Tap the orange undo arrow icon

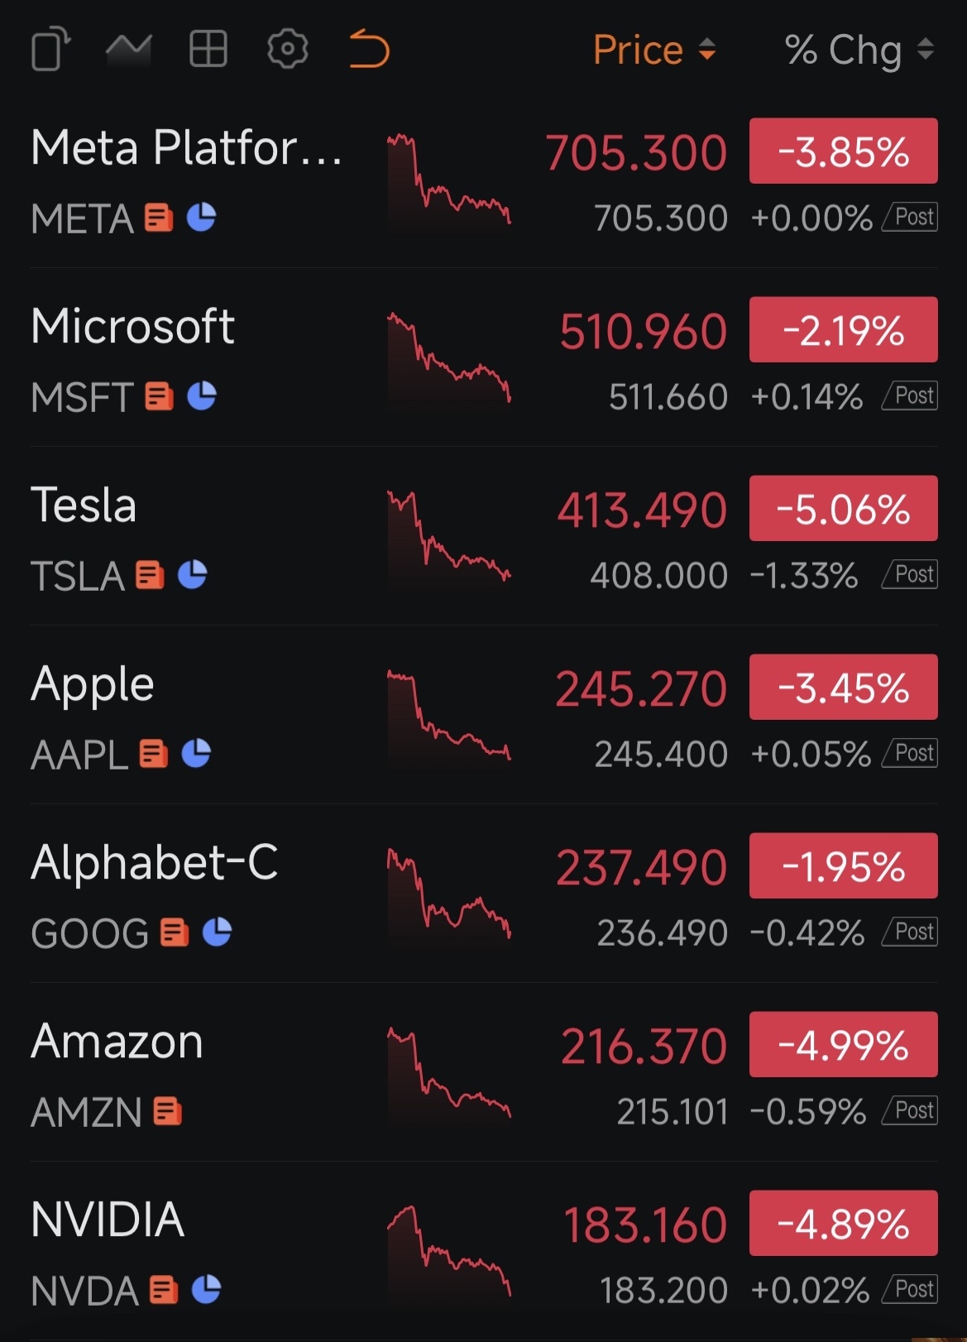(x=369, y=50)
